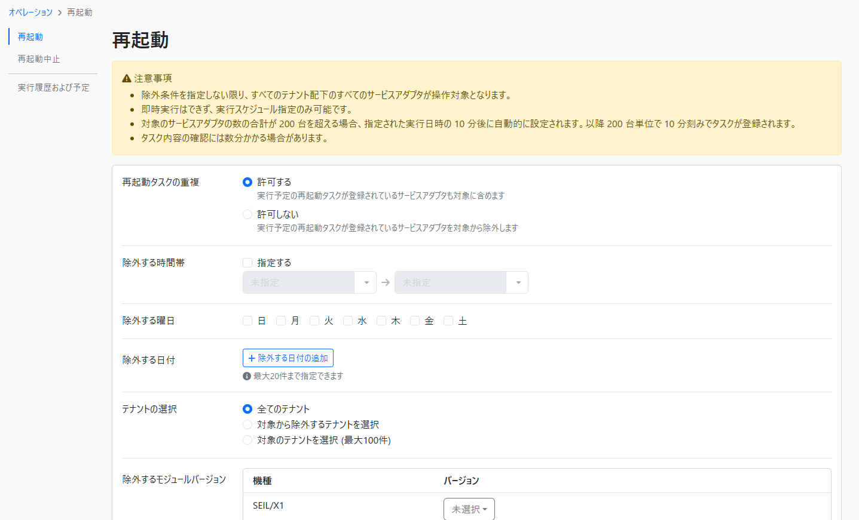Select the 許可しない radio option

pos(247,214)
